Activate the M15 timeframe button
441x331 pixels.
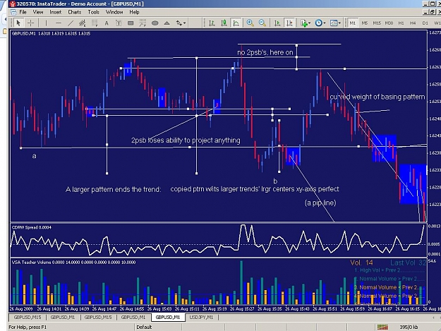click(x=377, y=23)
